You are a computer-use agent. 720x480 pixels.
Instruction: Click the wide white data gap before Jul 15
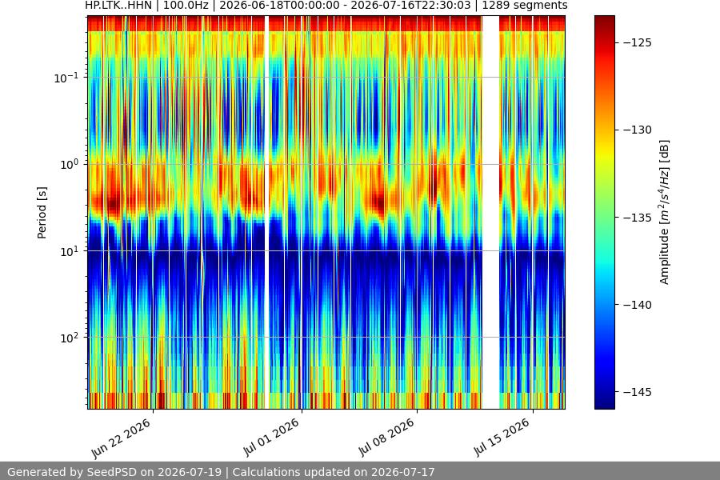click(x=490, y=212)
